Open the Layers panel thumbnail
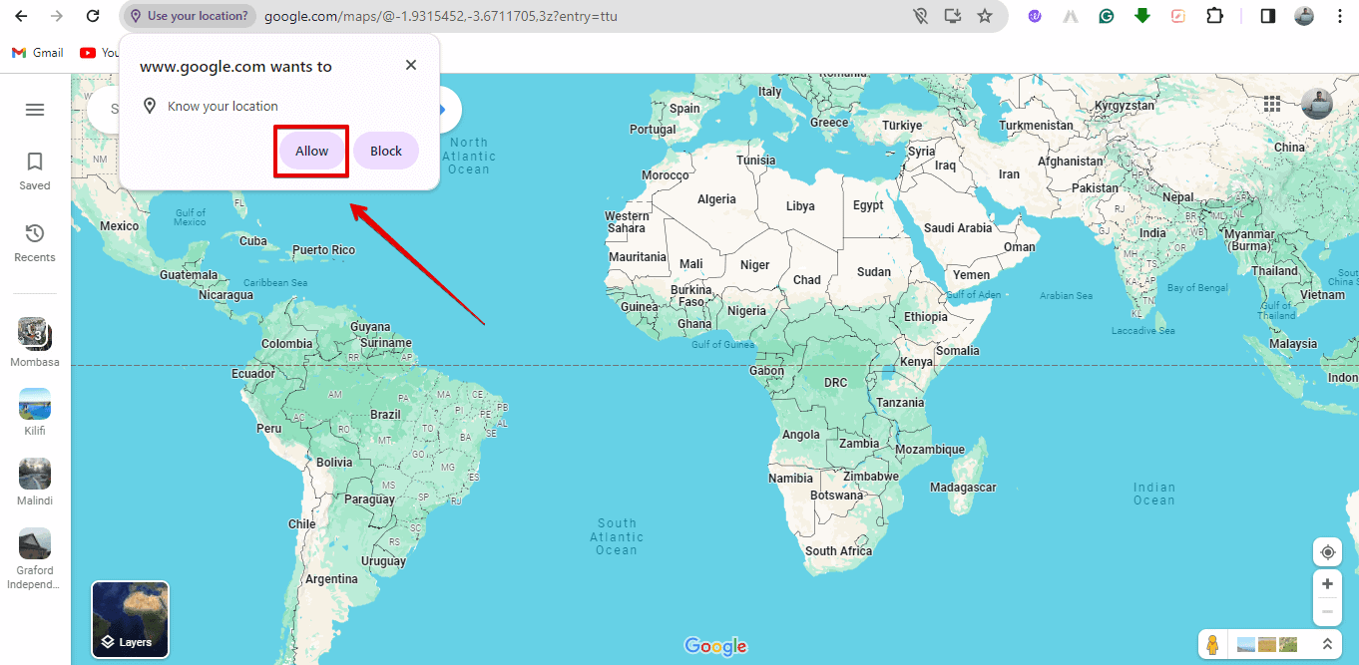The image size is (1359, 665). coord(130,619)
